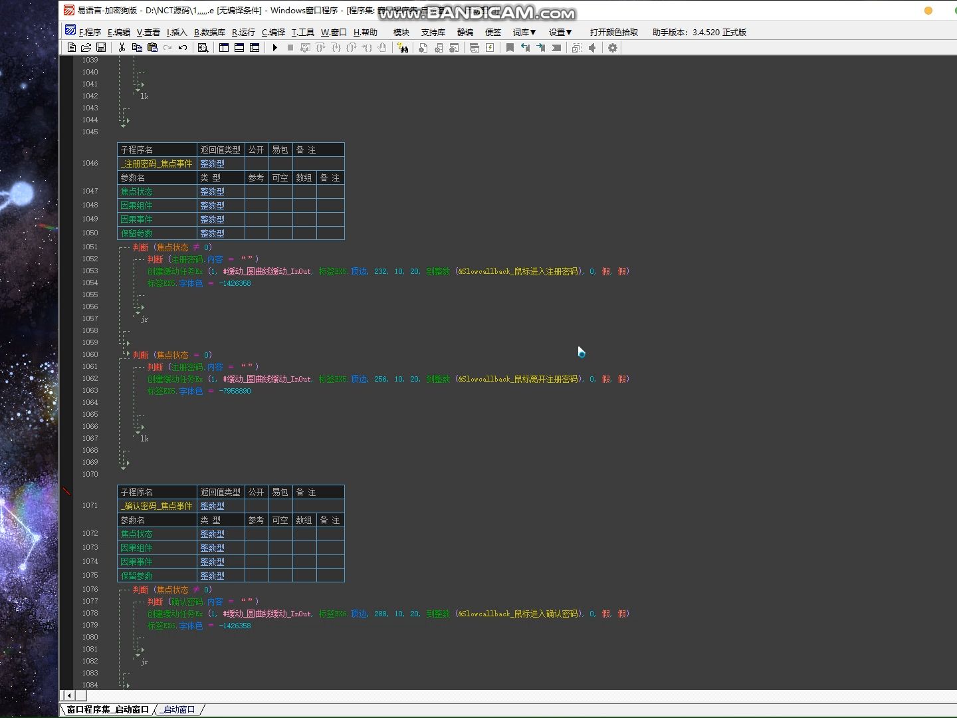This screenshot has height=718, width=957.
Task: Click the hand pointer toolbar icon
Action: [x=382, y=48]
